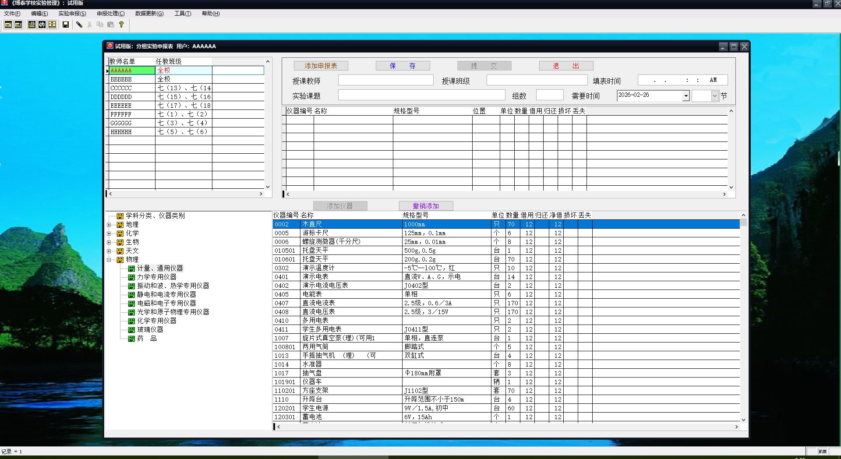Click the yellow question mark help icon
Image resolution: width=841 pixels, height=459 pixels.
[121, 25]
